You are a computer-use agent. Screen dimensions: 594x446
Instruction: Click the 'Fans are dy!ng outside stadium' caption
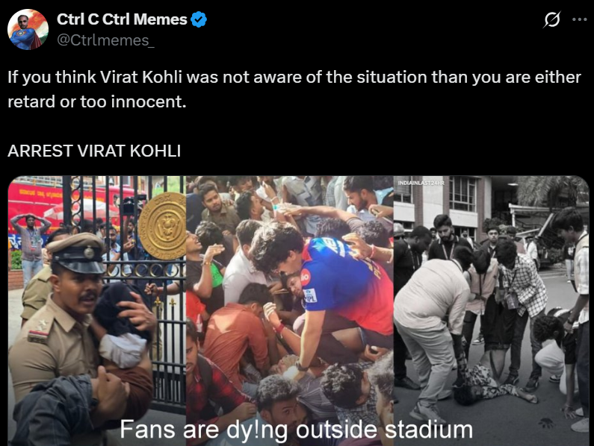296,430
